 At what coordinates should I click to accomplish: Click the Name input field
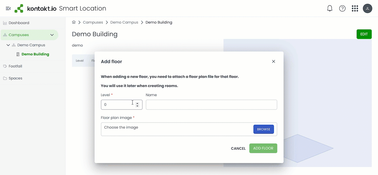click(x=211, y=104)
